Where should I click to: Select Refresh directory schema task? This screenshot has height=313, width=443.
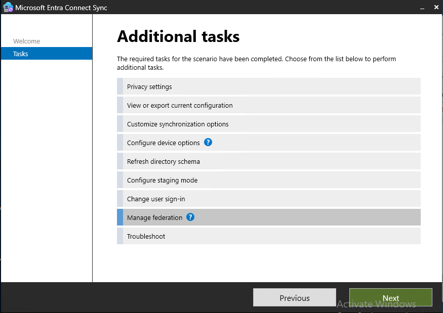pyautogui.click(x=164, y=162)
